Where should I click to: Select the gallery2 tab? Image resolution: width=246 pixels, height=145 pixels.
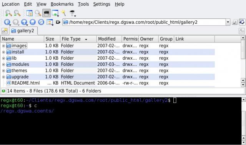pos(23,31)
